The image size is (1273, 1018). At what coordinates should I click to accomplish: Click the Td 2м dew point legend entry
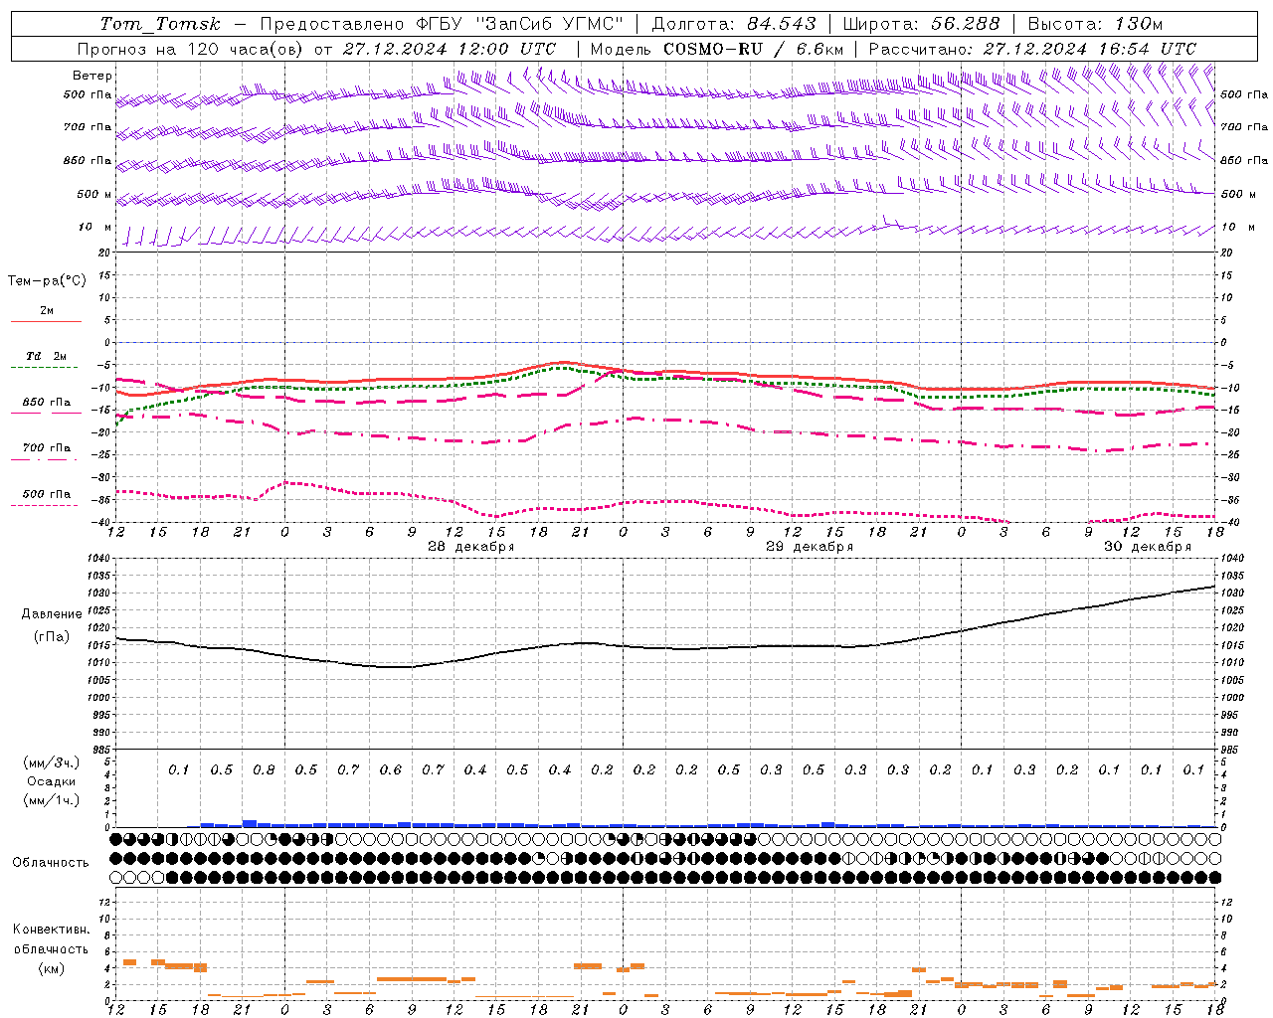pos(46,356)
